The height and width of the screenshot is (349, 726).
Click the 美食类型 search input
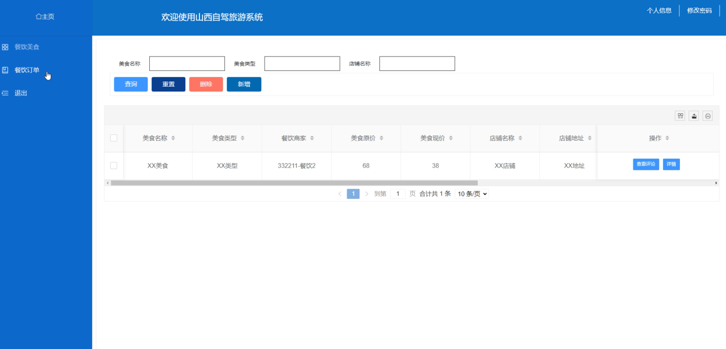302,63
